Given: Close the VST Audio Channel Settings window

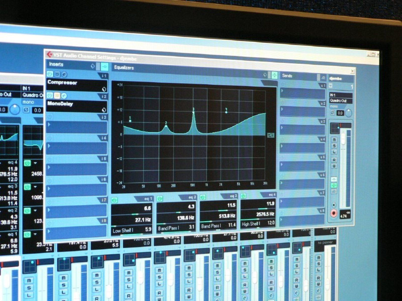Looking at the screenshot, I should click(x=352, y=71).
